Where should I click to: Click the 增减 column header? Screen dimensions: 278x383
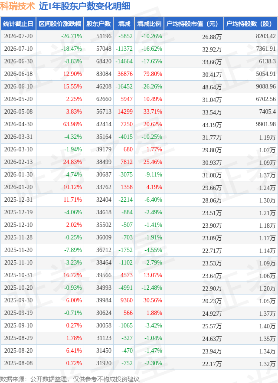[124, 24]
